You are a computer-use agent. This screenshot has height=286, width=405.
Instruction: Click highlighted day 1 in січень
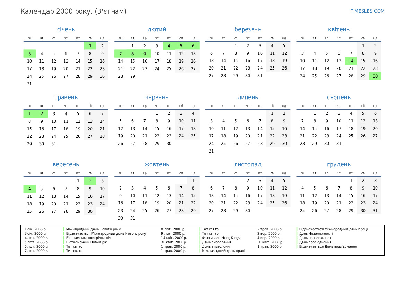point(90,46)
